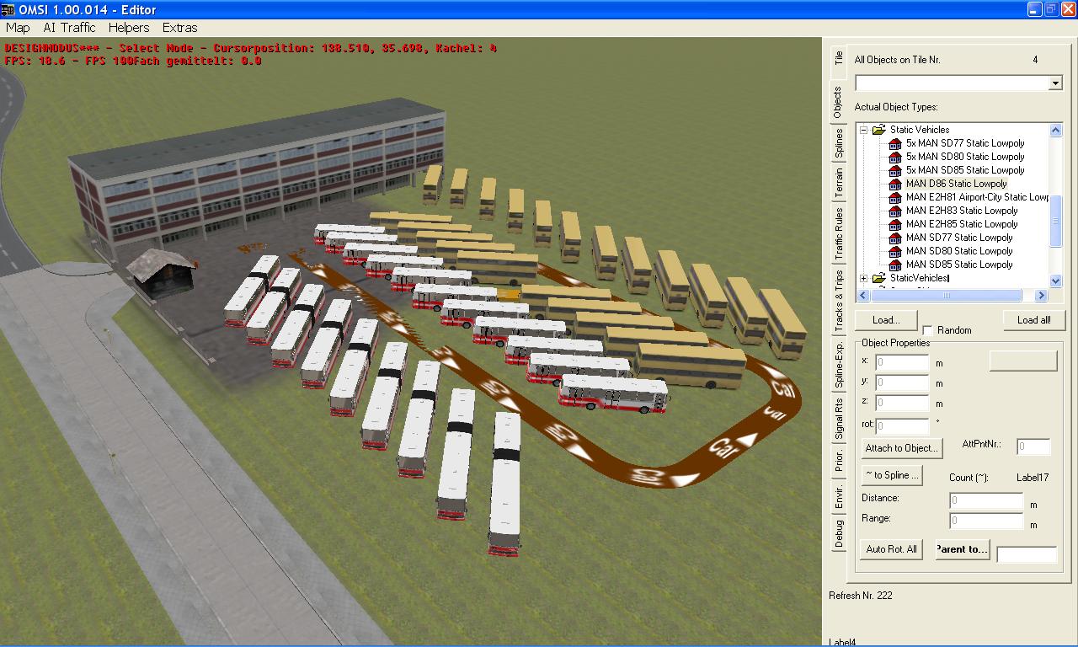Image resolution: width=1078 pixels, height=647 pixels.
Task: Click the MAN SD80 Static Lowpoly icon
Action: (895, 251)
